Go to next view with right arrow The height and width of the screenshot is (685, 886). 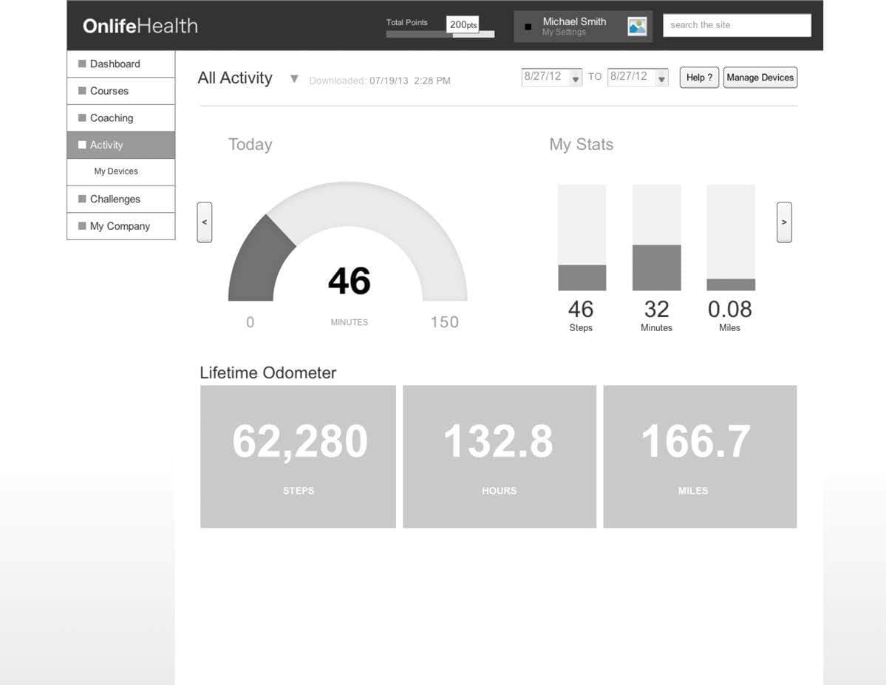[x=784, y=222]
